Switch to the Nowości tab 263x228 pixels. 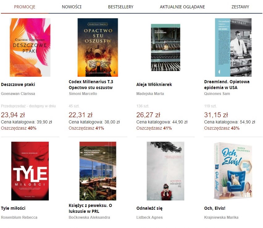click(x=72, y=7)
